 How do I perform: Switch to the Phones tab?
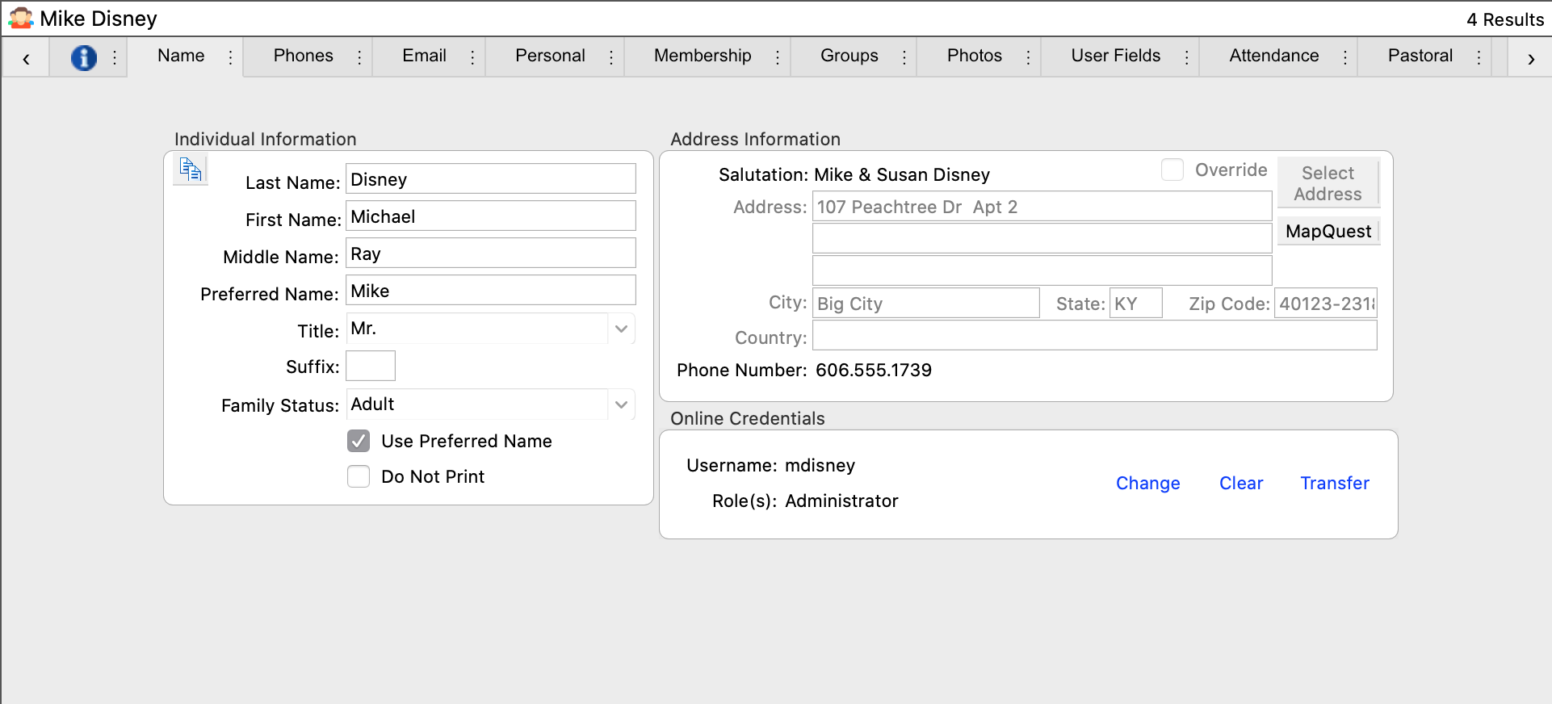click(303, 56)
